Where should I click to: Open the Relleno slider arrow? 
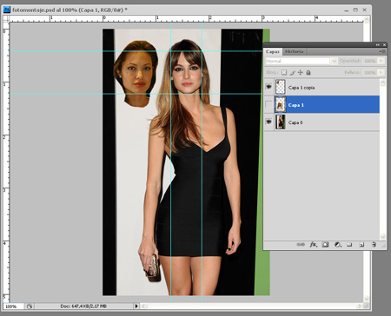pos(381,72)
